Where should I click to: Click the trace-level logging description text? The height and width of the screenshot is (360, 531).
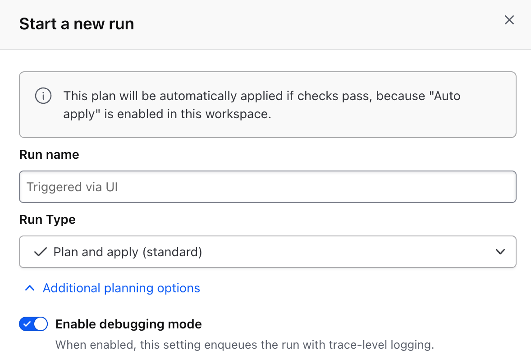pos(244,345)
